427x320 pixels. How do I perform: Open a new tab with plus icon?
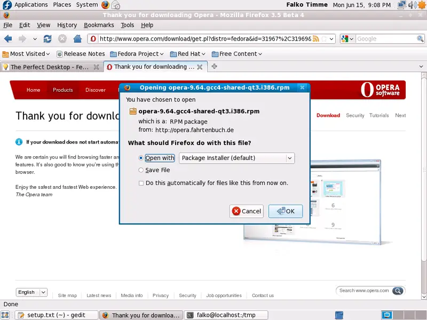(215, 66)
